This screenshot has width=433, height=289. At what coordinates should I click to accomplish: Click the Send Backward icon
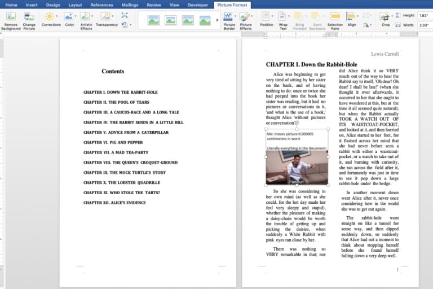point(315,16)
